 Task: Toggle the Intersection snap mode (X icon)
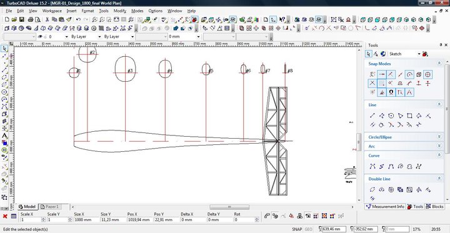coord(372,84)
